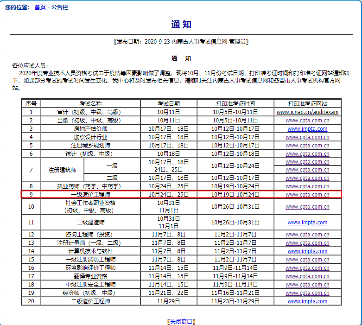Screen dimensions: 362x325
Task: Open impta link for 二级造价工程师 row
Action: (307, 301)
